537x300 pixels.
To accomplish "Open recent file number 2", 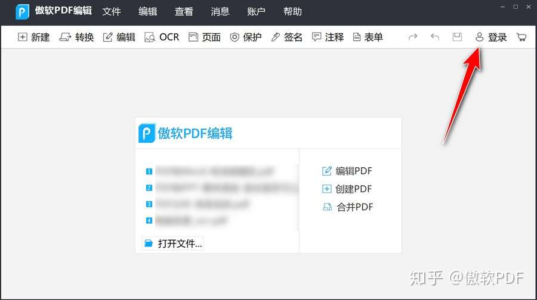I will coord(221,187).
